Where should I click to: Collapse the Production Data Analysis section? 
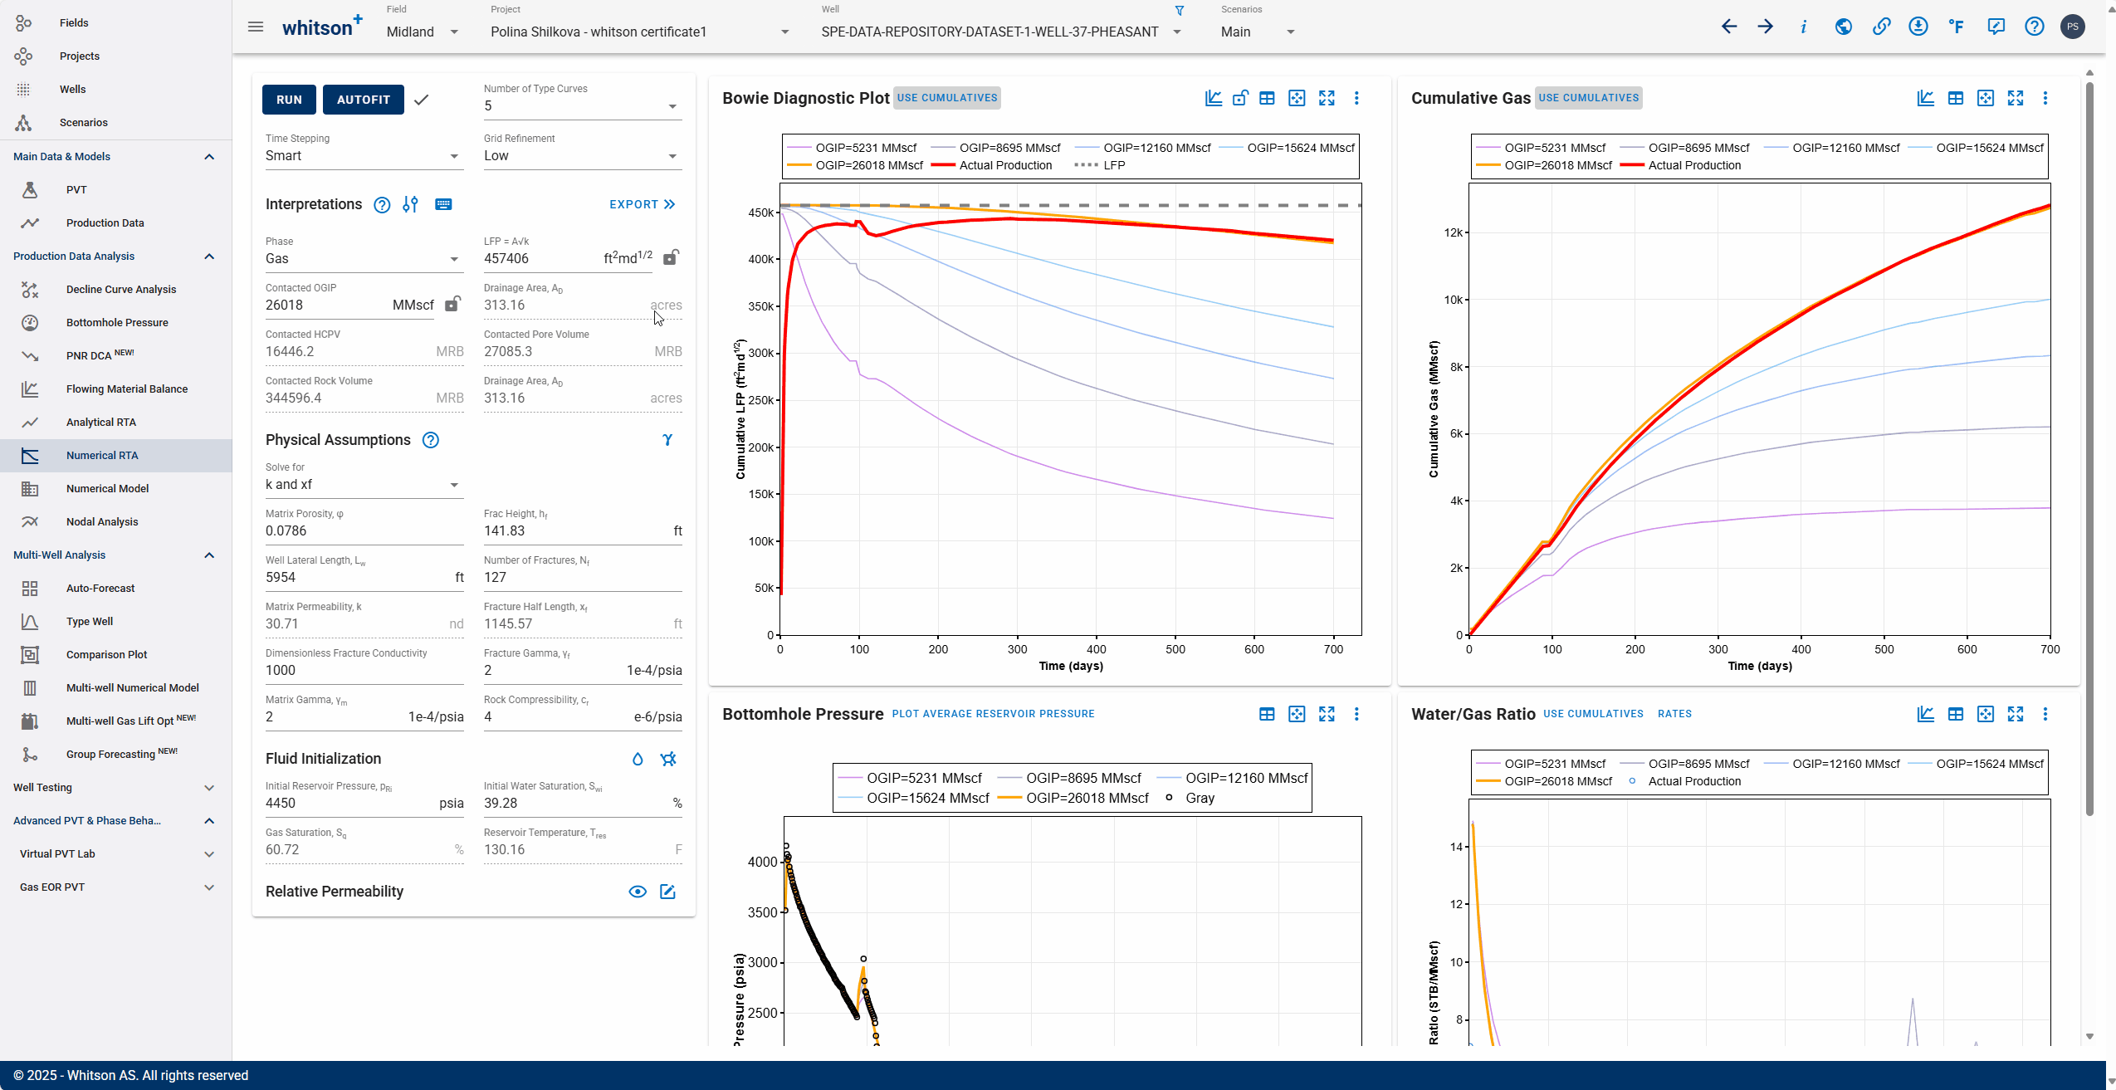click(209, 257)
